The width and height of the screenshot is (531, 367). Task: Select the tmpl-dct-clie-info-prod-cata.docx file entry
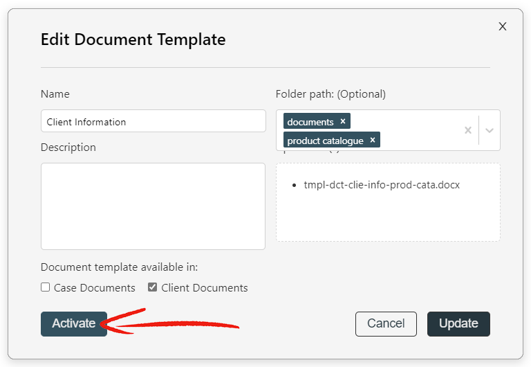coord(382,185)
